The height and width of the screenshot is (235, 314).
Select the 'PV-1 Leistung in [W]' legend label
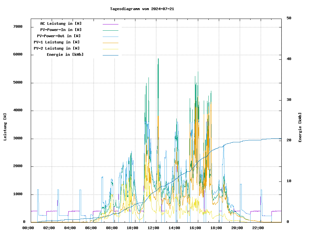tap(57, 42)
